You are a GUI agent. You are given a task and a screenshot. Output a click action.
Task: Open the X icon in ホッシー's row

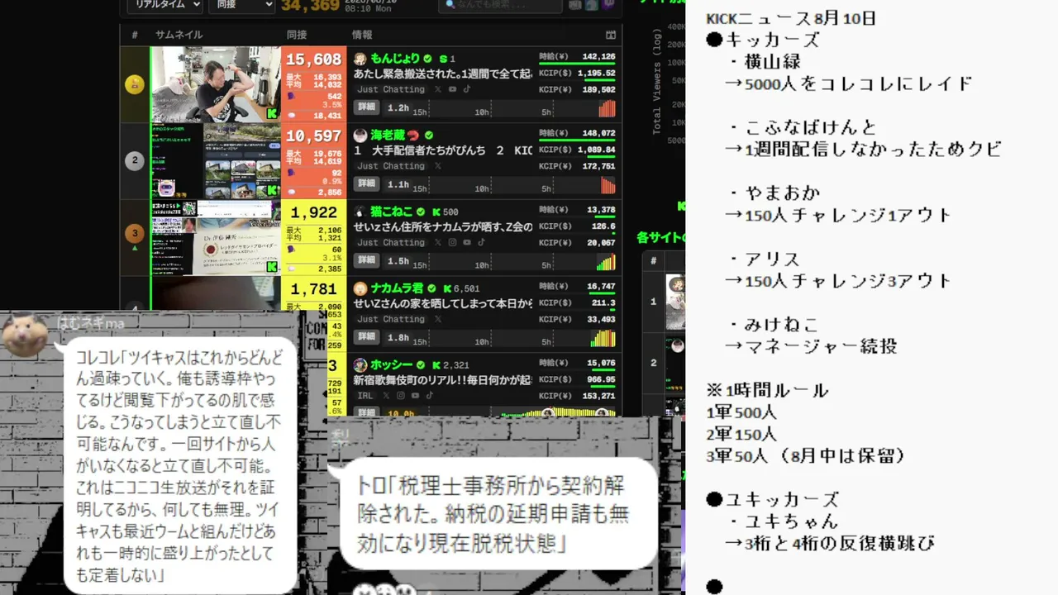click(x=386, y=396)
